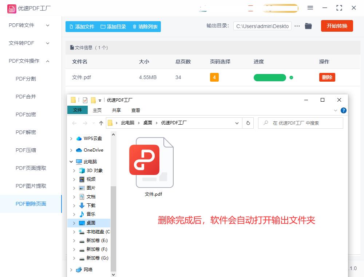The image size is (364, 277).
Task: Click the blue help icon in the Explorer ribbon
Action: pyautogui.click(x=344, y=110)
